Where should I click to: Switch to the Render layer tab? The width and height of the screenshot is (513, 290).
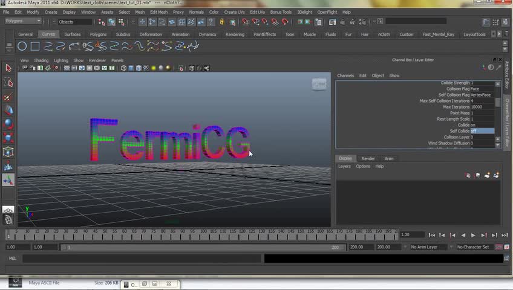(368, 158)
